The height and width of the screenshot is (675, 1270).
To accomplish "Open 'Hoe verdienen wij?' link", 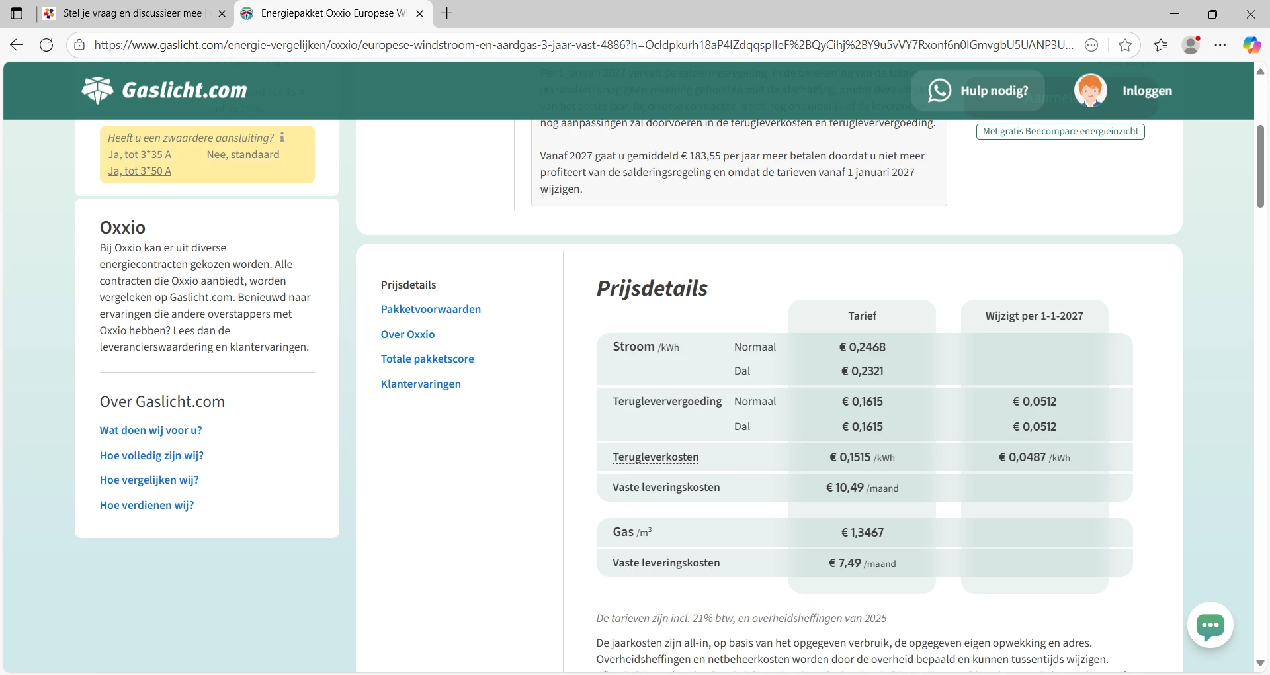I will [x=147, y=505].
